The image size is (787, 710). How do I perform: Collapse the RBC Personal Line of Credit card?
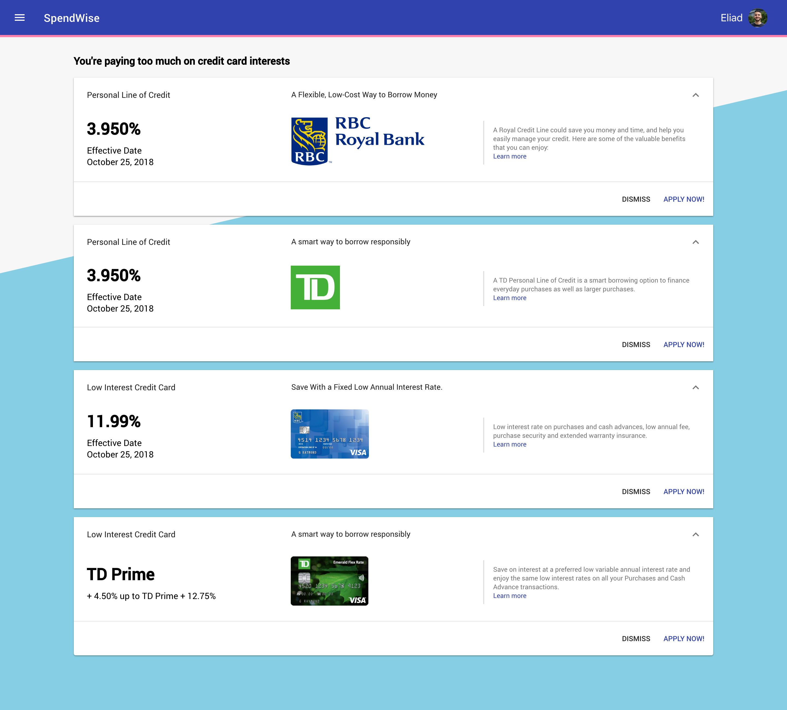pos(695,95)
